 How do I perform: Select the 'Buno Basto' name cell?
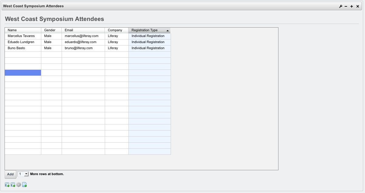tap(23, 48)
